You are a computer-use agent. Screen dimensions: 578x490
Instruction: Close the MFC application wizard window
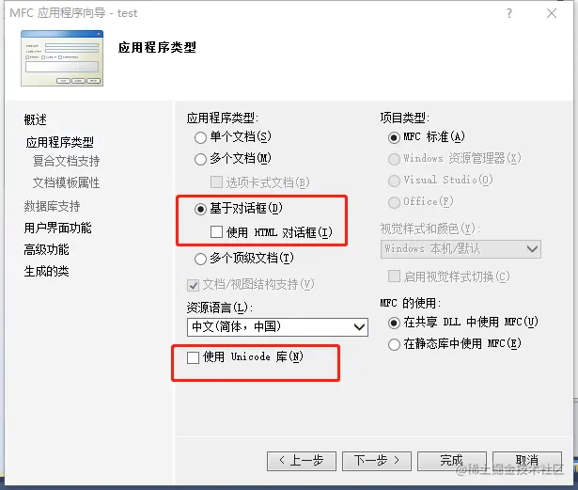[x=552, y=13]
